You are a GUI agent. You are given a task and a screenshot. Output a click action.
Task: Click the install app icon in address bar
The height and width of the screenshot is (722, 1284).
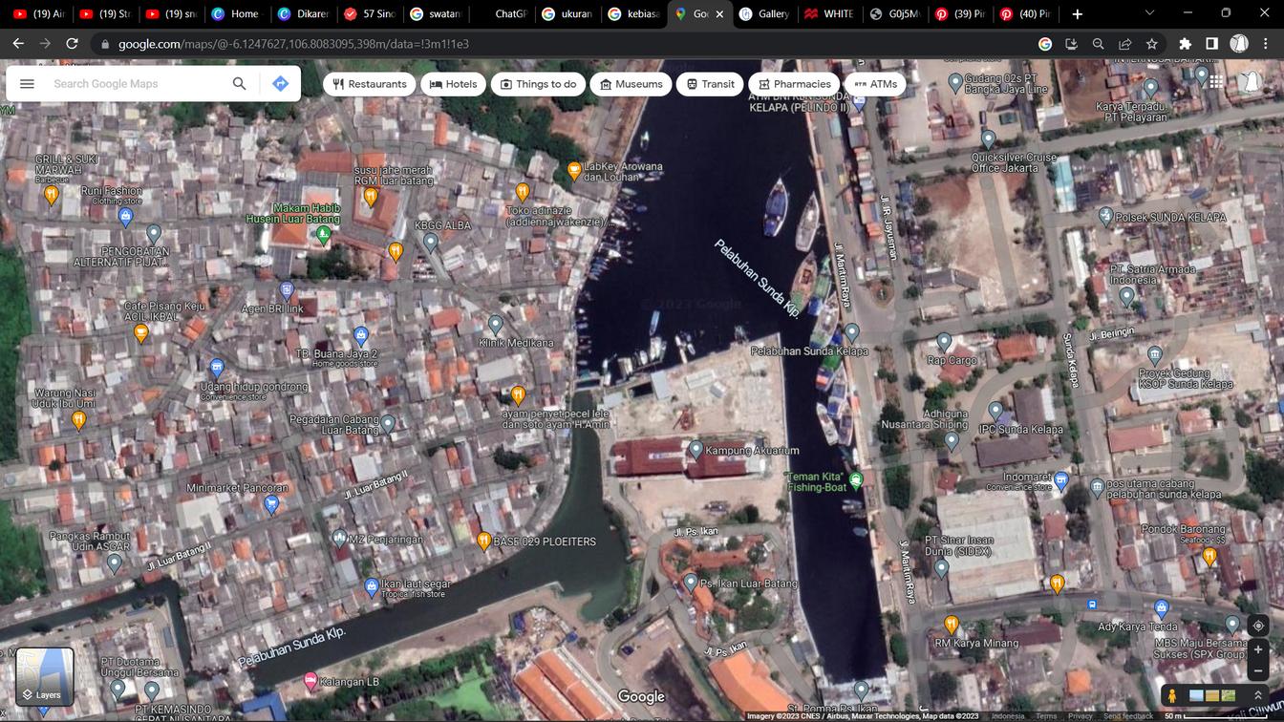(x=1072, y=44)
